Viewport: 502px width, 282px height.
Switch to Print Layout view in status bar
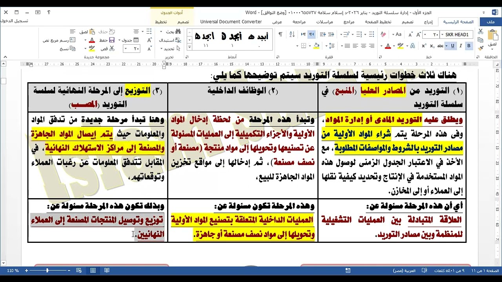[x=93, y=271]
